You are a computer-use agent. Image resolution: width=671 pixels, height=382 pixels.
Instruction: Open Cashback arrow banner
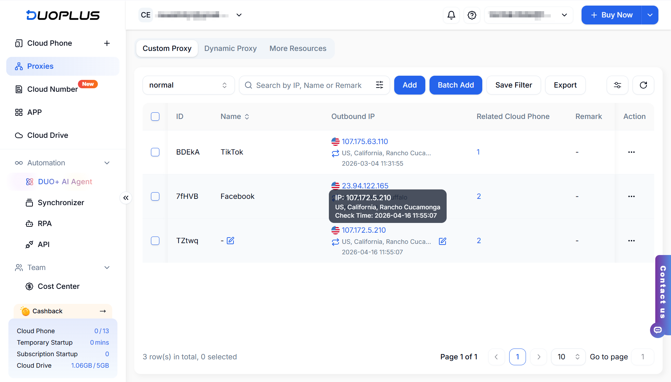point(63,311)
